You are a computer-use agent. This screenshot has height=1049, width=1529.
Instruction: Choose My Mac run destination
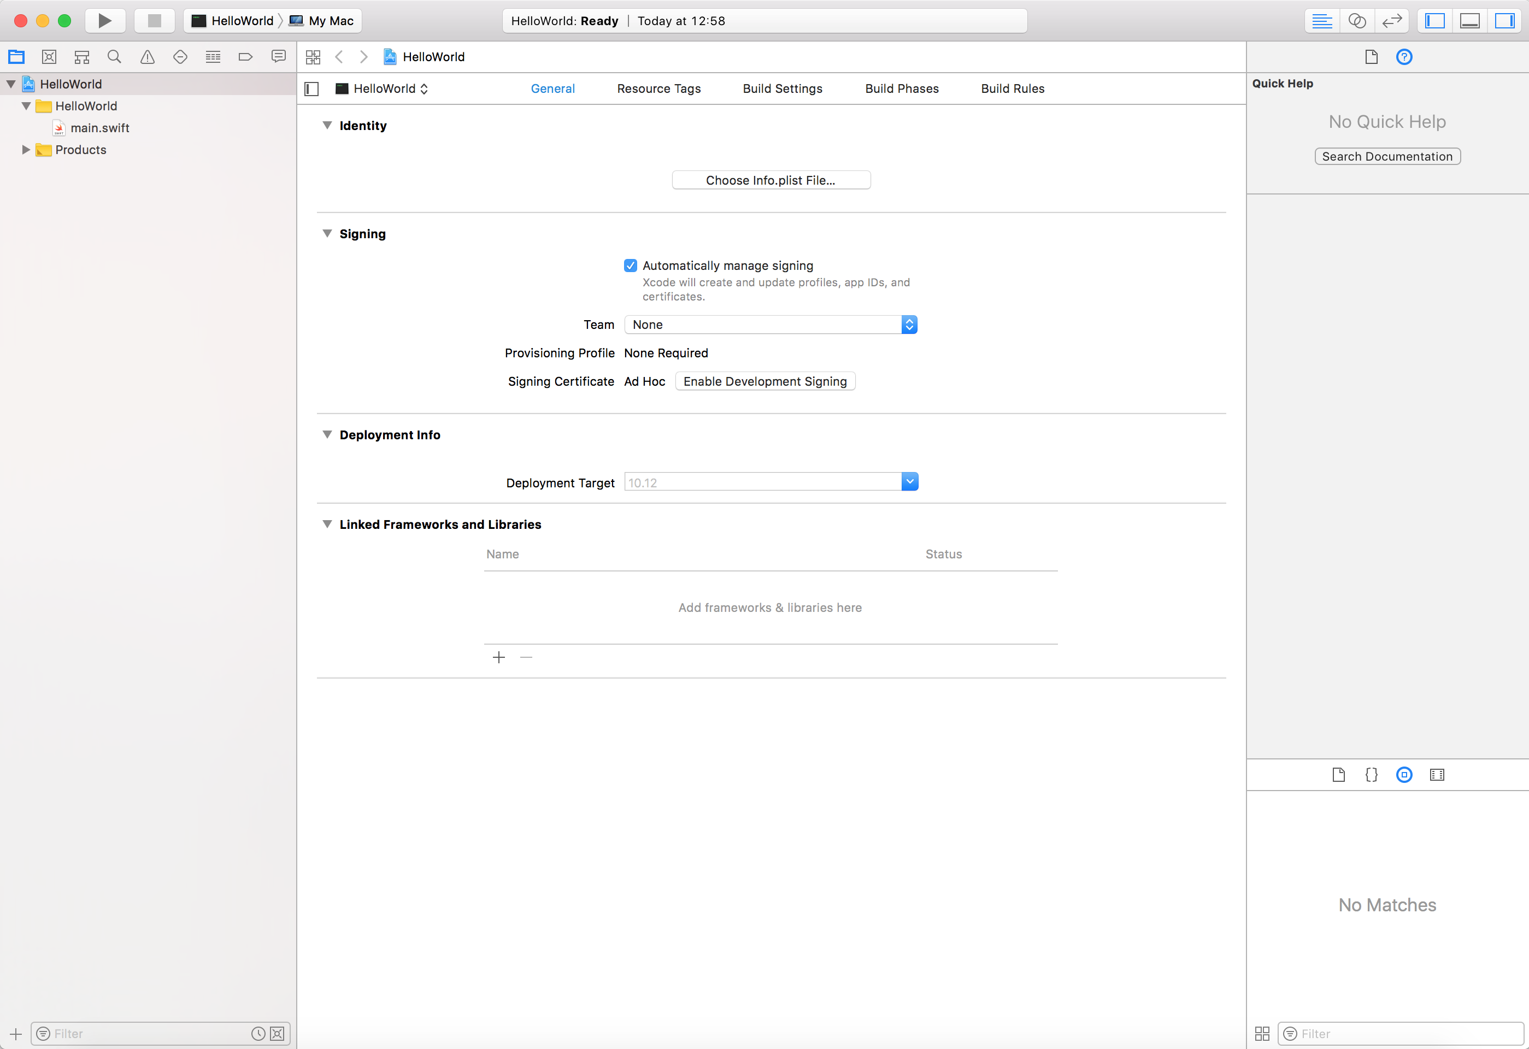322,20
